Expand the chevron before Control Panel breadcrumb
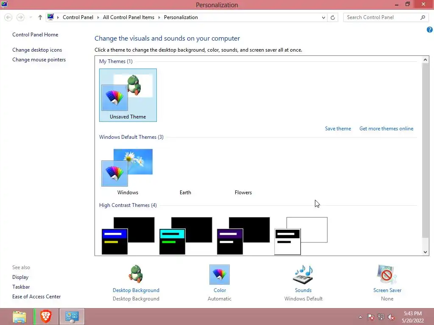 [x=58, y=17]
